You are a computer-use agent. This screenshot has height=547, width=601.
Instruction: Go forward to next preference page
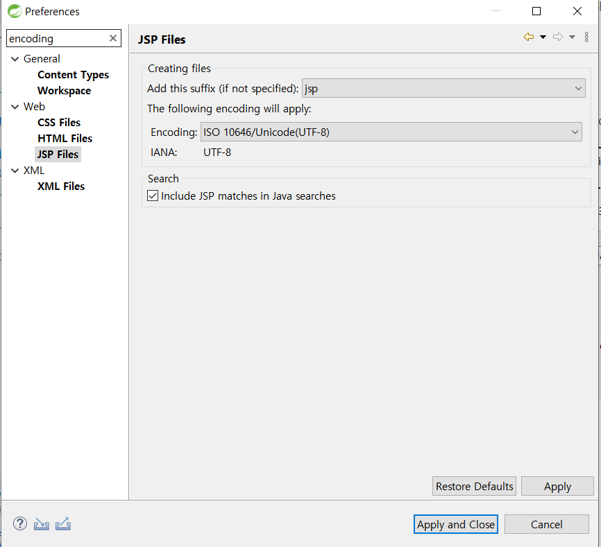click(x=558, y=37)
